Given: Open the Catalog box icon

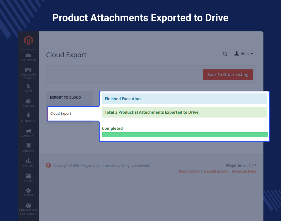Looking at the screenshot, I should [x=28, y=101].
